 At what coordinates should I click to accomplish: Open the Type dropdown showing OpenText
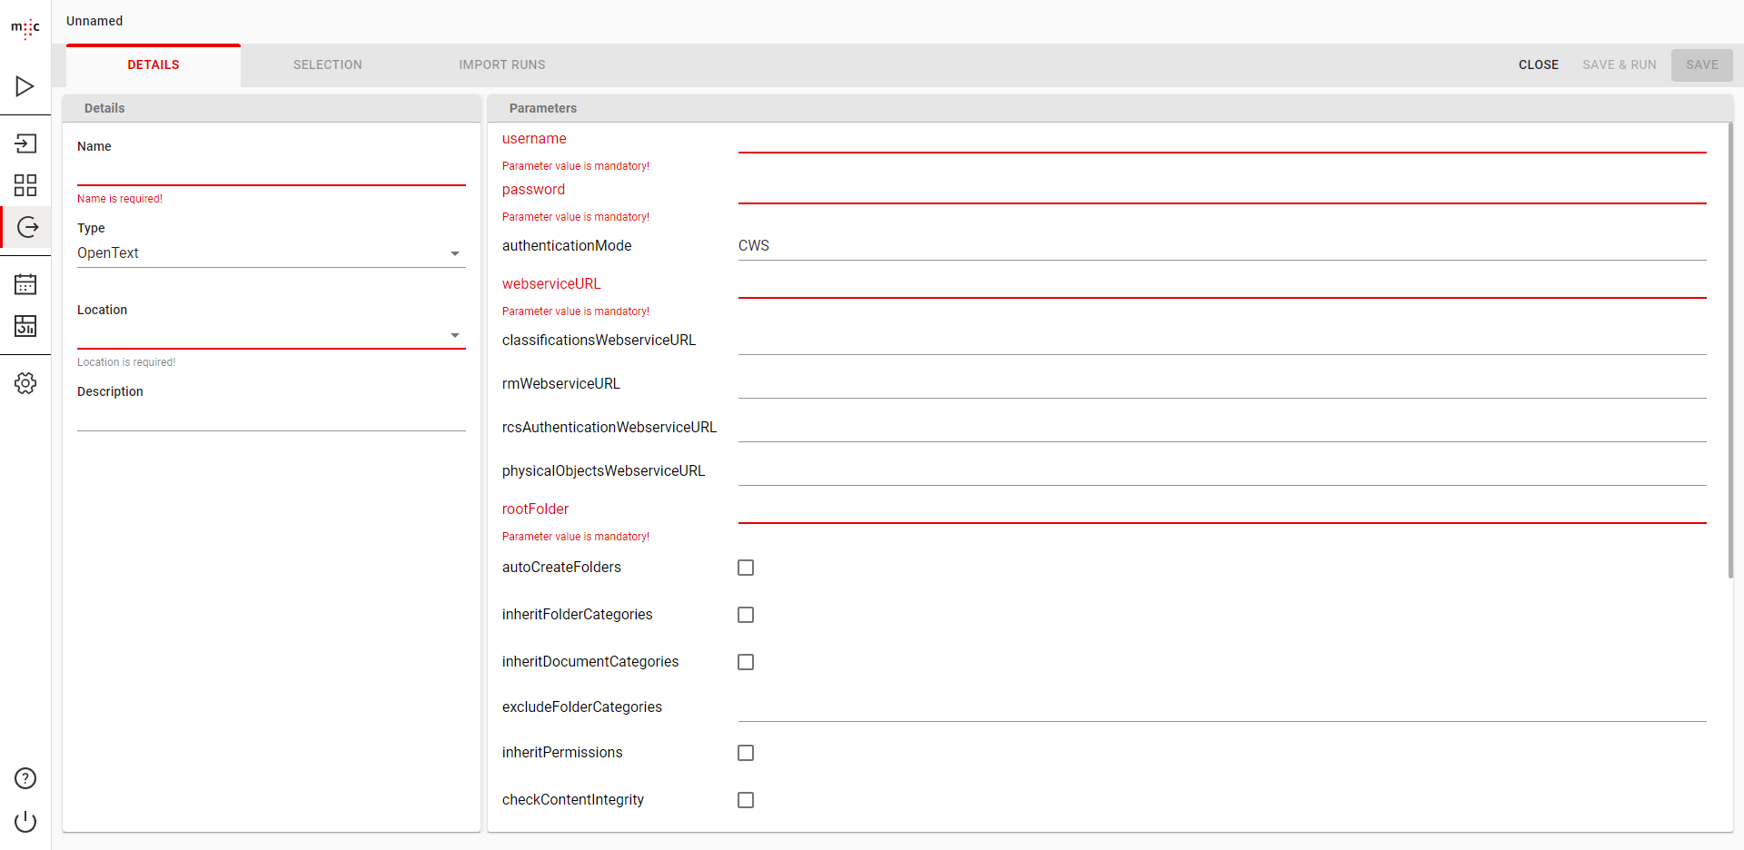click(271, 253)
